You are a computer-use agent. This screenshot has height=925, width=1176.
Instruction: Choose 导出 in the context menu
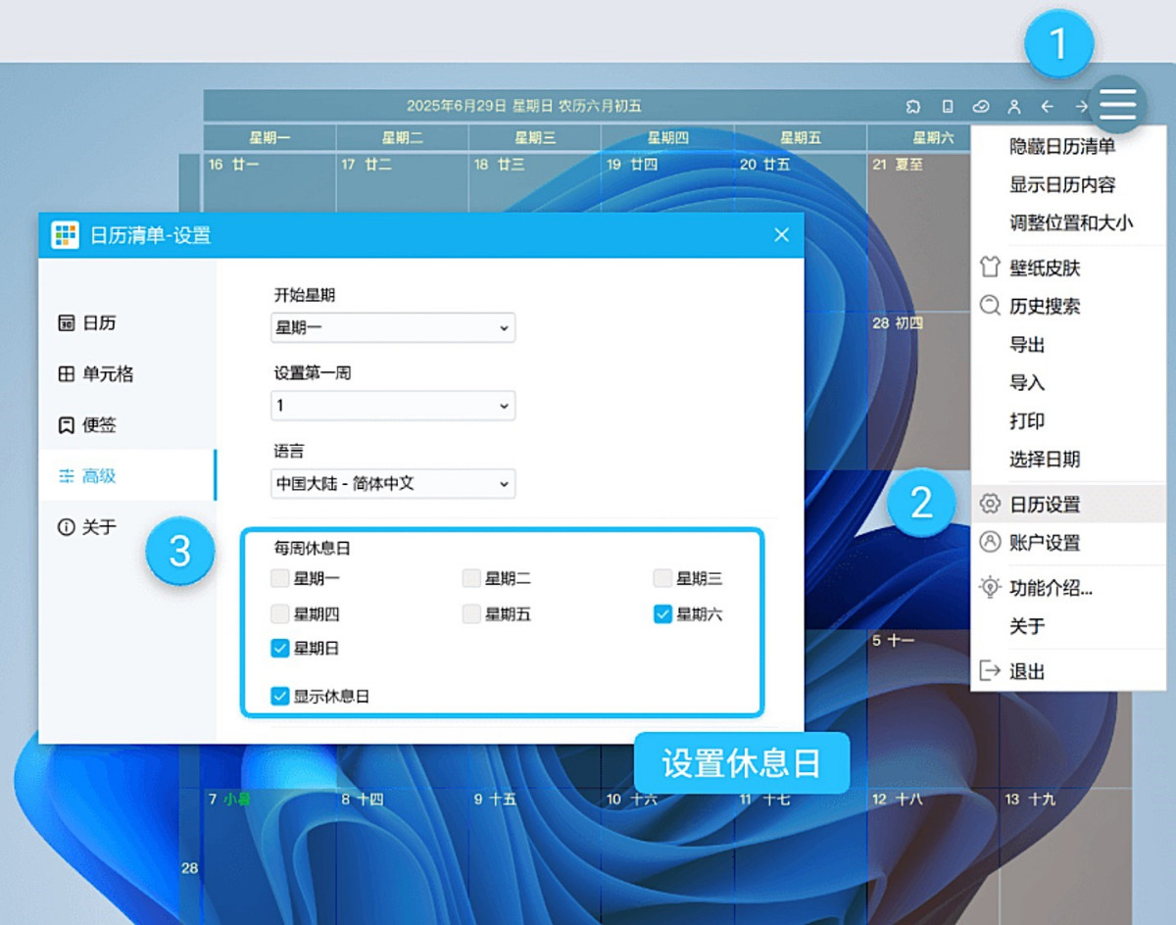pos(1029,345)
